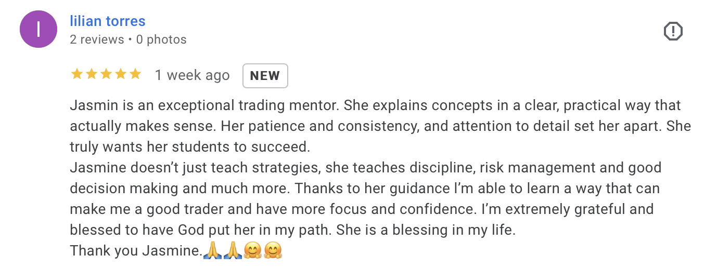Click the sentence "She is a blessing in my life"

pos(426,230)
